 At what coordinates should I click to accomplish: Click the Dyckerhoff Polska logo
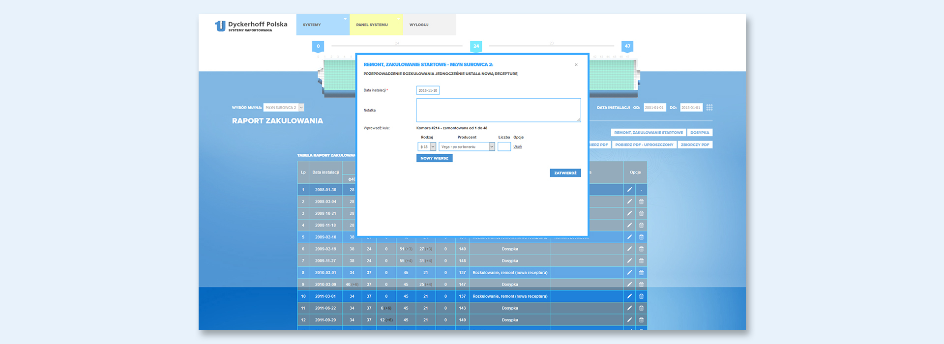point(251,26)
